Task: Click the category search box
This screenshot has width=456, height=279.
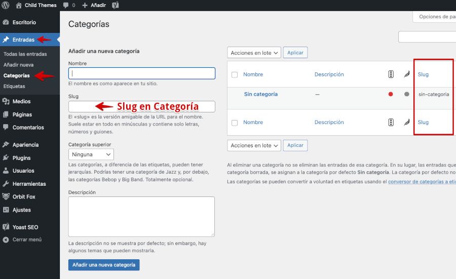Action: 427,37
